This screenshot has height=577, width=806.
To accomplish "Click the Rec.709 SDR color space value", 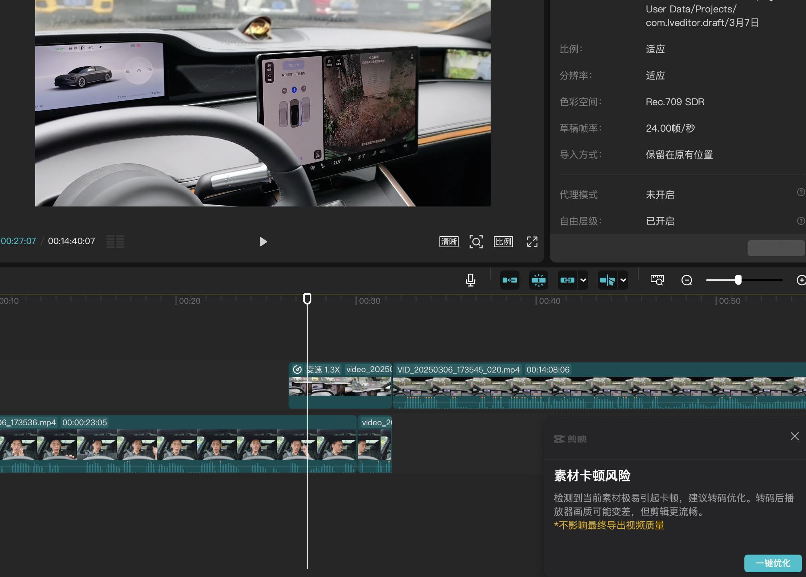I will tap(675, 102).
